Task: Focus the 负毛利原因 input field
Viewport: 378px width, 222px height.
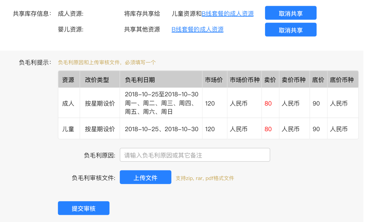Action: (x=194, y=155)
